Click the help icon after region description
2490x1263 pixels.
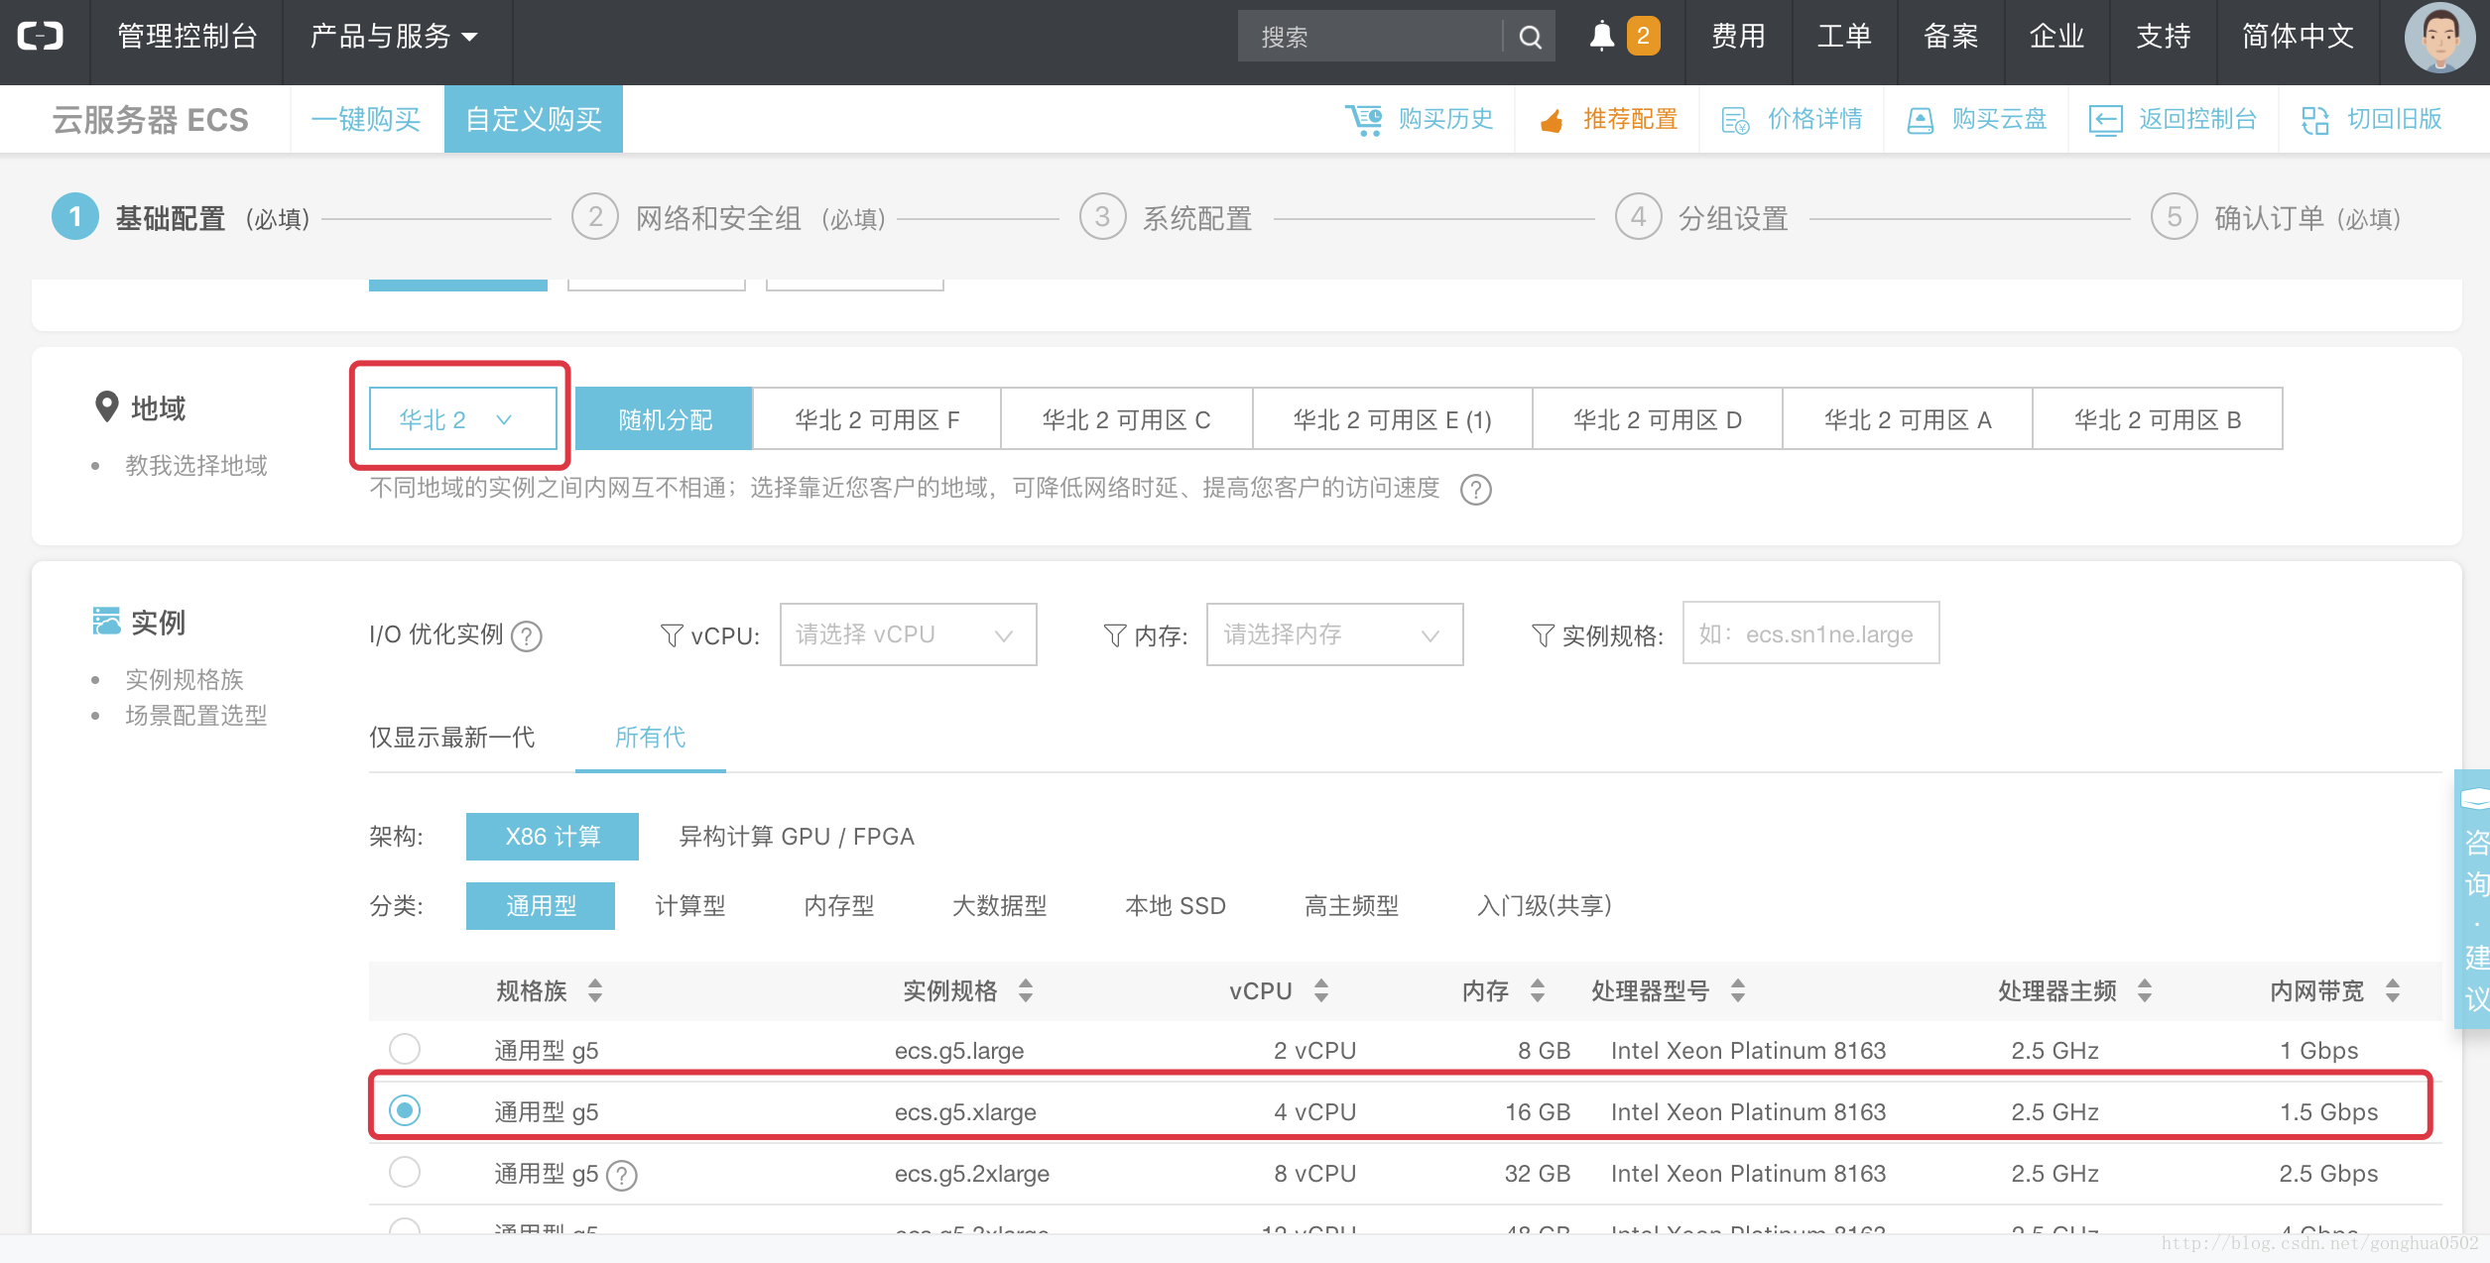coord(1475,489)
